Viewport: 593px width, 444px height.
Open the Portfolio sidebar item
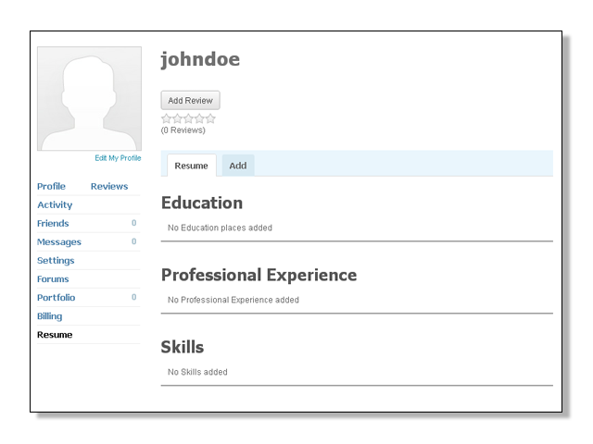click(56, 297)
